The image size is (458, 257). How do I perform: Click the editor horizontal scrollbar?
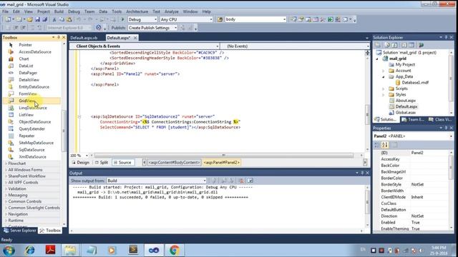coord(224,156)
